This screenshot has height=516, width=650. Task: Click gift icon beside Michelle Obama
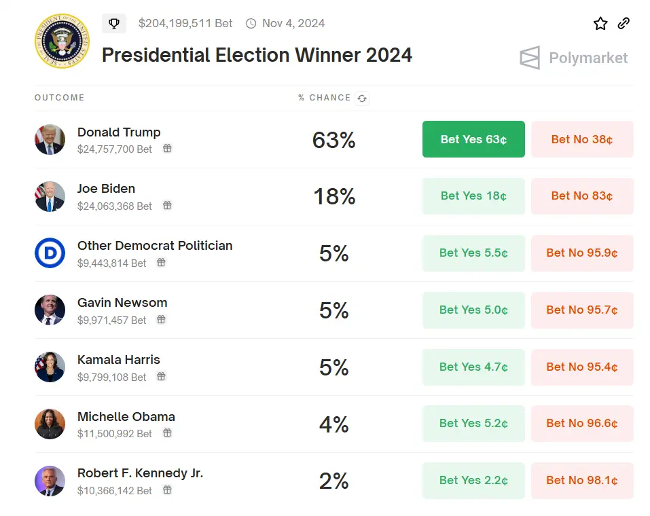(x=167, y=433)
